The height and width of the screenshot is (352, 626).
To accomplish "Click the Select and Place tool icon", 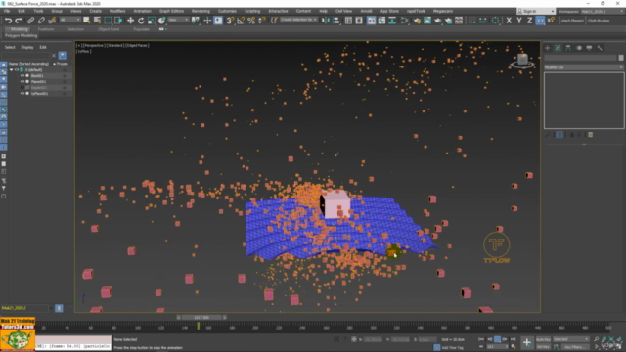I will (x=161, y=21).
